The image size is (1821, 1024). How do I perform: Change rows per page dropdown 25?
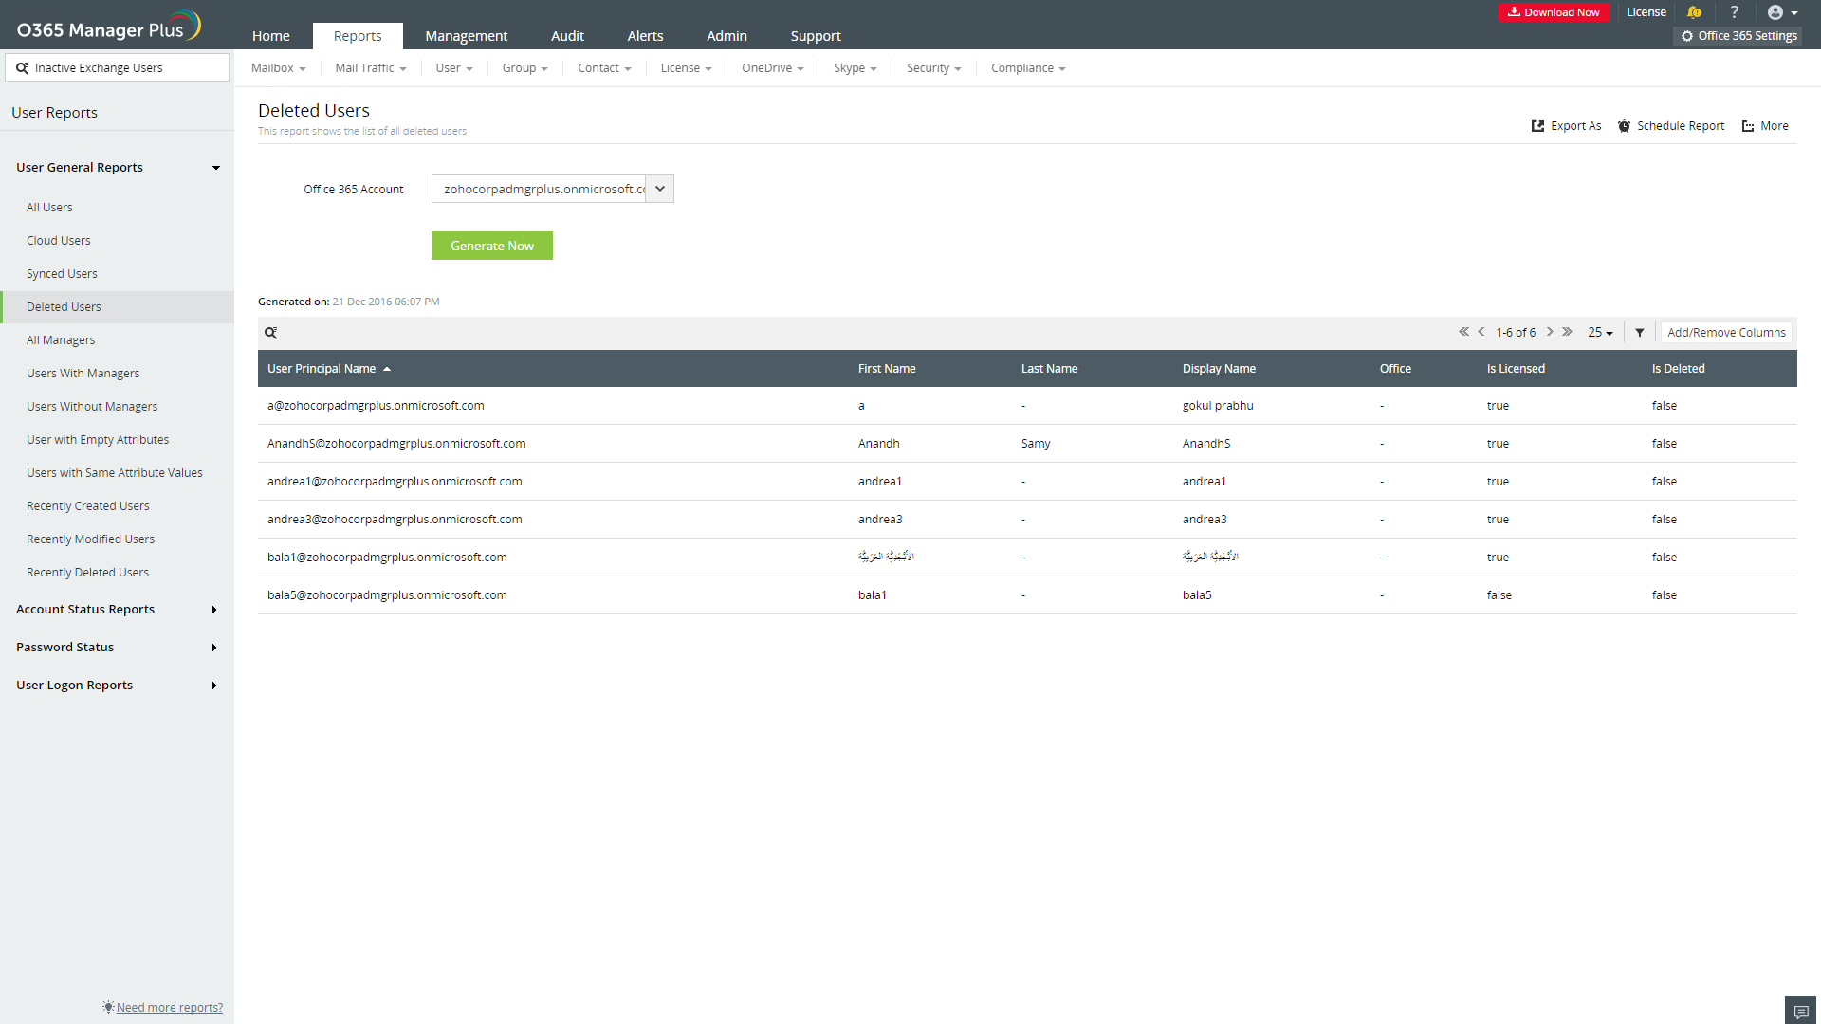pyautogui.click(x=1600, y=333)
